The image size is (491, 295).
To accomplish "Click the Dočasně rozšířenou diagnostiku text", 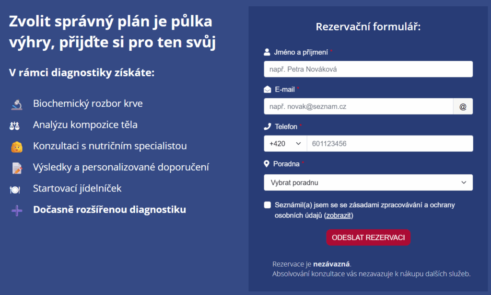I will pos(110,210).
